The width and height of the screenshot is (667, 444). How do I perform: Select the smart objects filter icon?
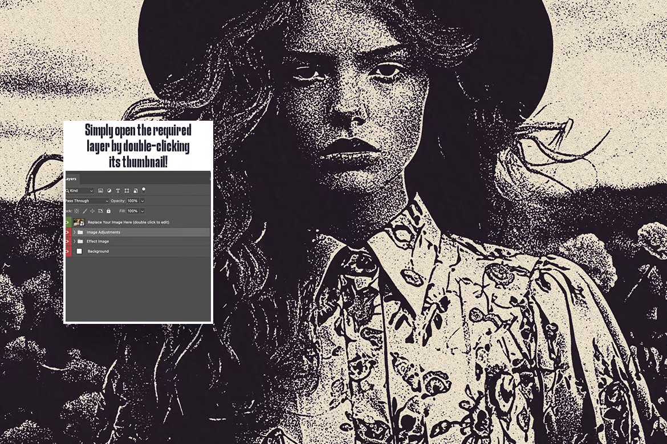click(x=135, y=191)
